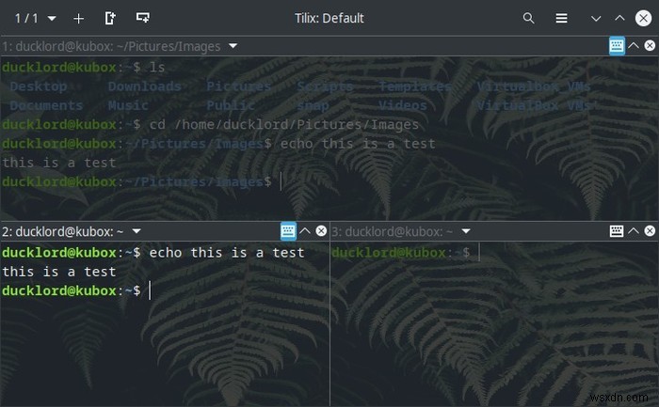Select terminal 2 title ducklord@kubox: ~
Screen dimensions: 659x407
coord(63,231)
